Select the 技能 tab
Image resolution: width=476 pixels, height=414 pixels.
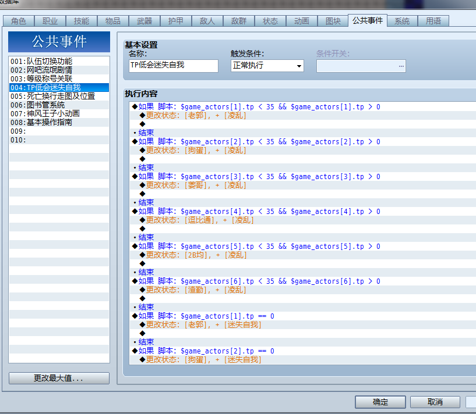coord(82,21)
